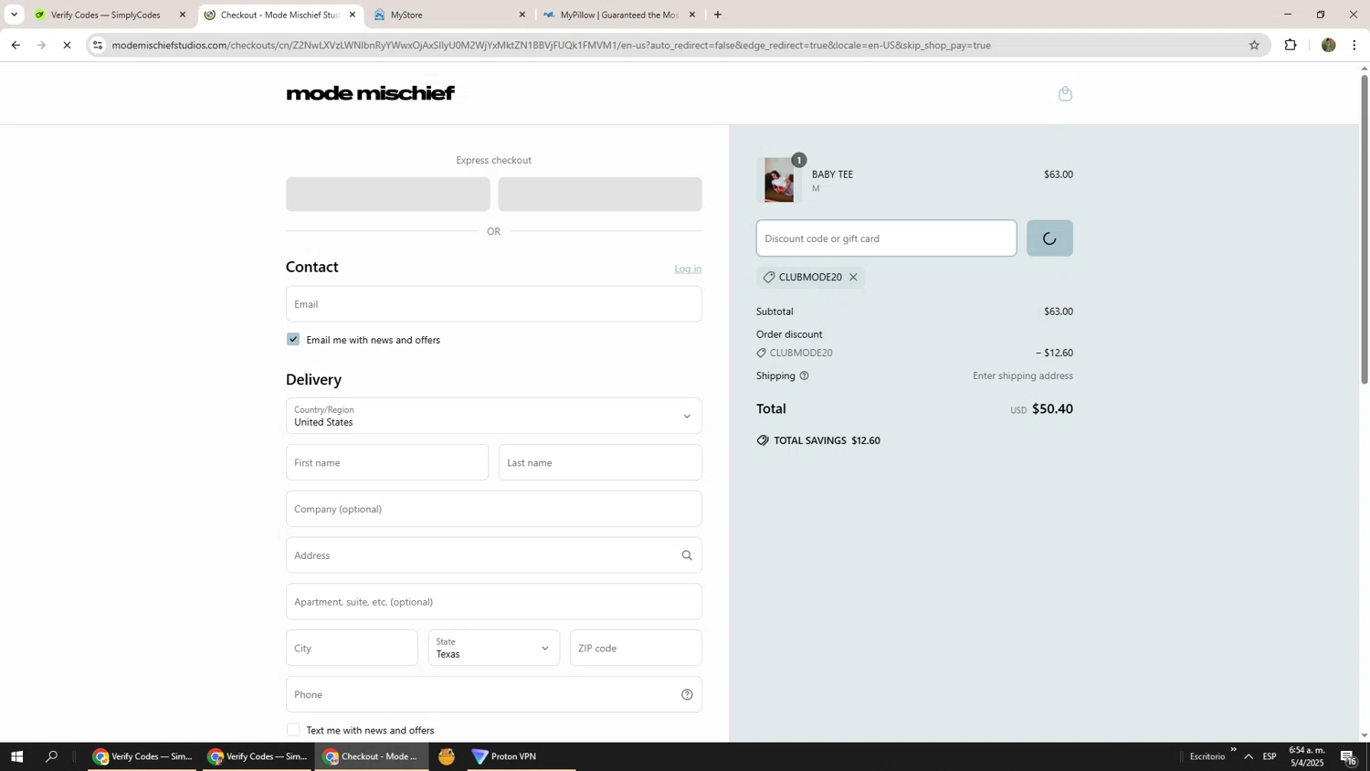Expand the Country/Region dropdown
Screen dimensions: 1370x771
click(494, 416)
